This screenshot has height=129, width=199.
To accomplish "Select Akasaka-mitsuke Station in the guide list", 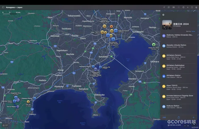I will [x=179, y=46].
